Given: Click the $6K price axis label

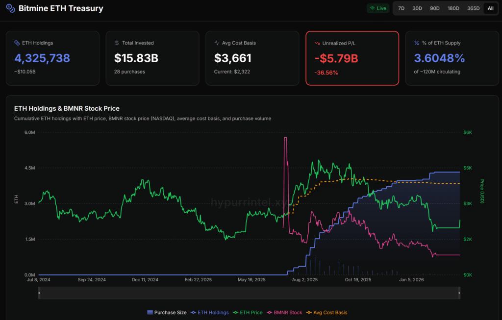Looking at the screenshot, I should point(467,132).
